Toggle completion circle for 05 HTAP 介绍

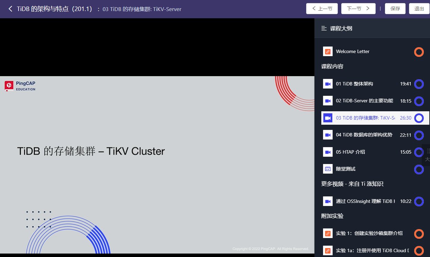click(x=419, y=152)
